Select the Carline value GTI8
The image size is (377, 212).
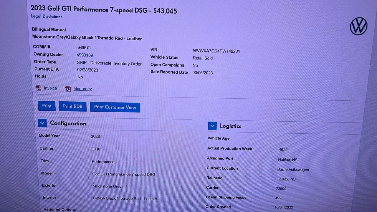tap(96, 149)
